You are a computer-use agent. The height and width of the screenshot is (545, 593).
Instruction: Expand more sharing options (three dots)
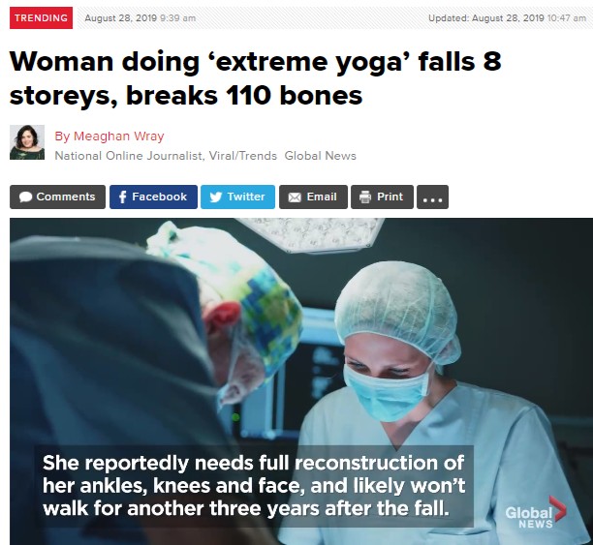click(x=433, y=197)
